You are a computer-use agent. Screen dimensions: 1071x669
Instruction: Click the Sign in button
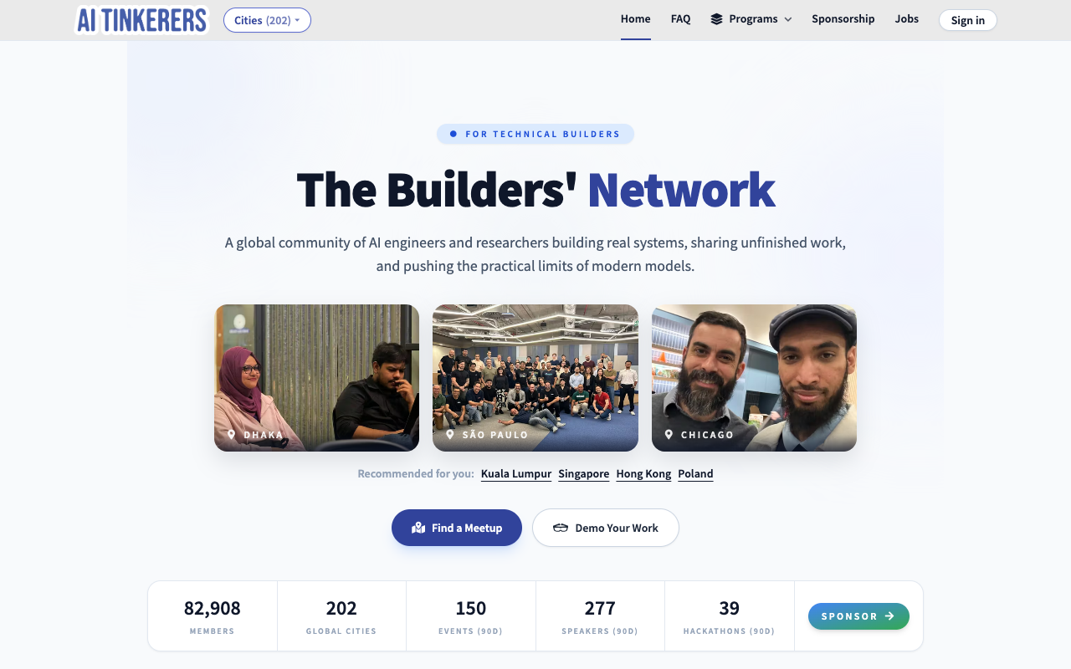click(x=968, y=20)
